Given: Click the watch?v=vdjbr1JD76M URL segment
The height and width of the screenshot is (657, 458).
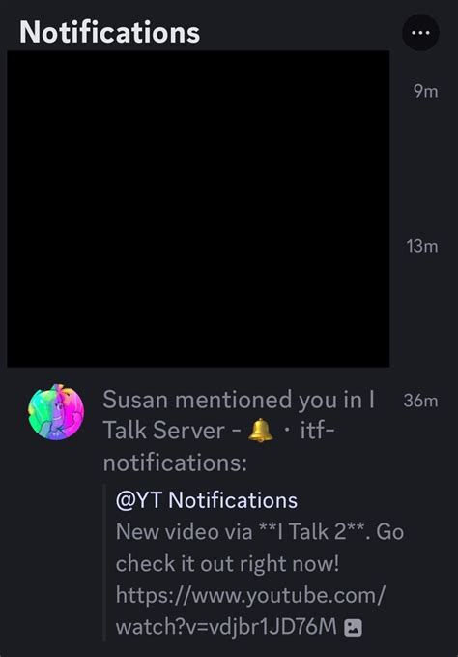Looking at the screenshot, I should click(226, 627).
